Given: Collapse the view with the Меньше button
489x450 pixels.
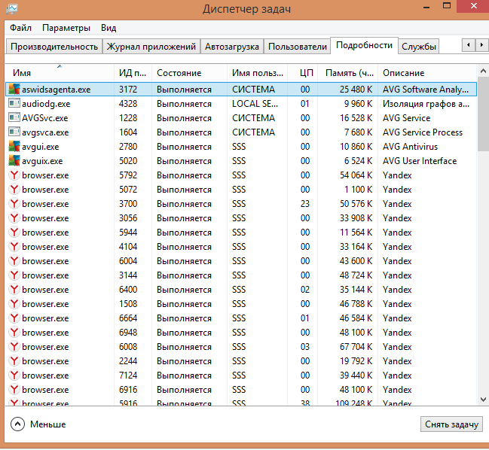Looking at the screenshot, I should (38, 424).
